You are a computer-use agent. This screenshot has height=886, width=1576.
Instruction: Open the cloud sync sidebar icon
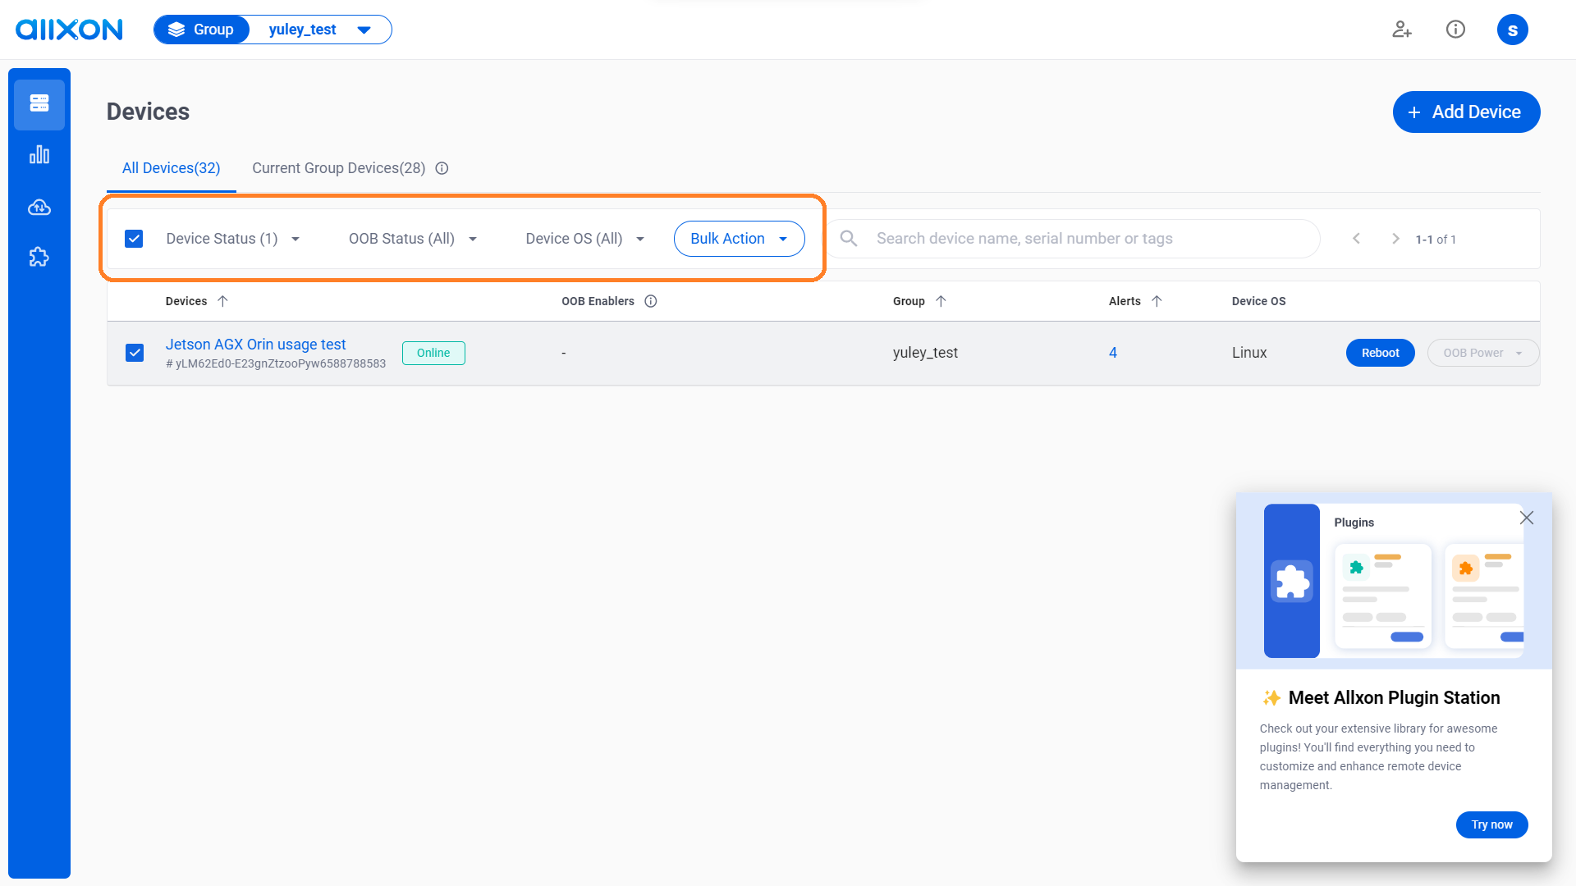coord(39,207)
